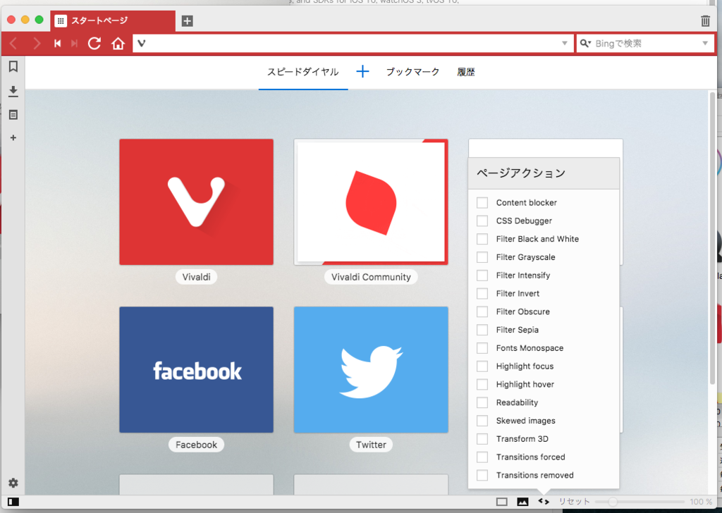Reload the current page

pos(94,44)
